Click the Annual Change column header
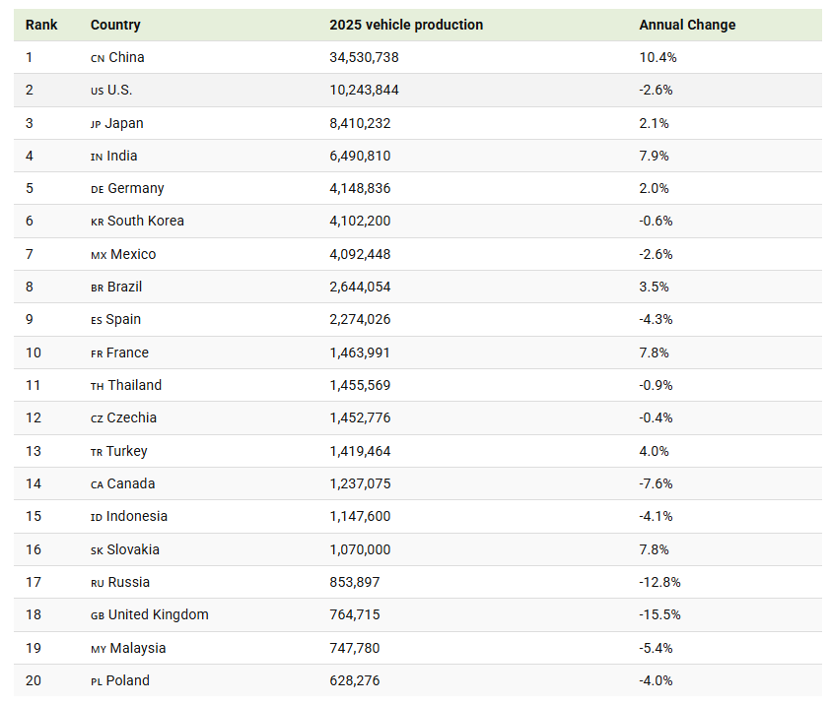Image resolution: width=830 pixels, height=705 pixels. [687, 25]
